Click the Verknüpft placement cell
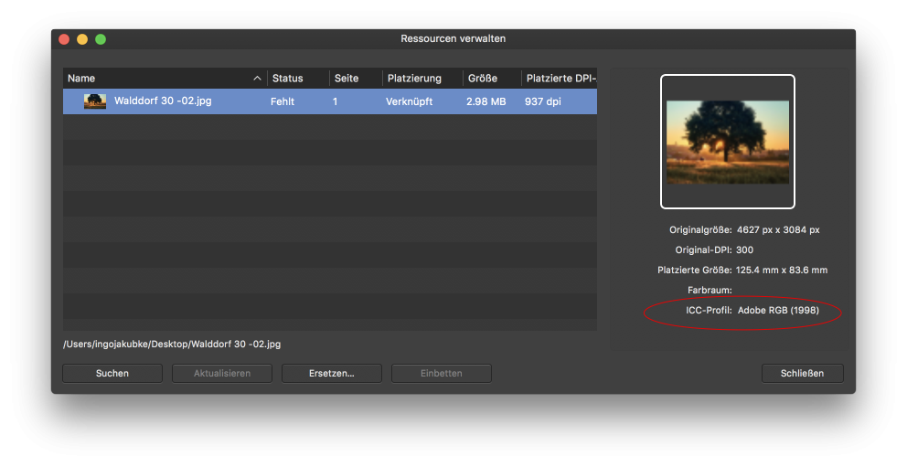Viewport: 907px width, 467px height. (409, 101)
